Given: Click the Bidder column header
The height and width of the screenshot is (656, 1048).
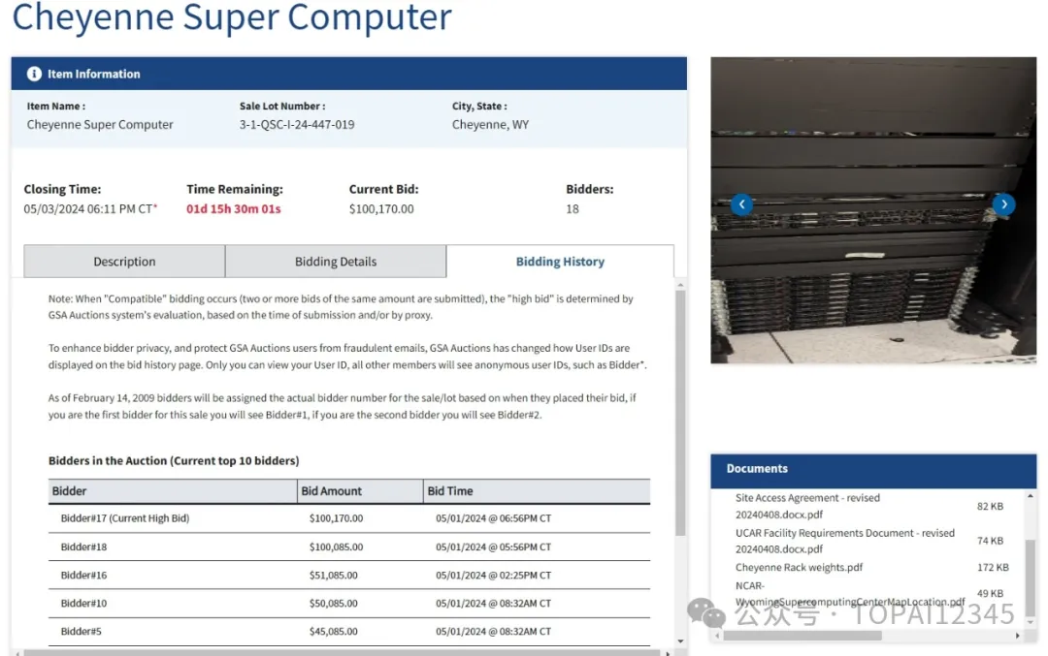Looking at the screenshot, I should pyautogui.click(x=173, y=491).
